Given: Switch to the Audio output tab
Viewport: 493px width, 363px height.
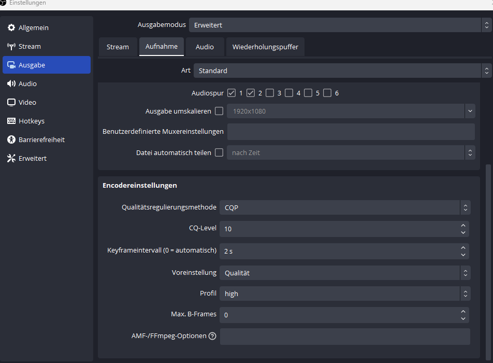Looking at the screenshot, I should coord(205,47).
